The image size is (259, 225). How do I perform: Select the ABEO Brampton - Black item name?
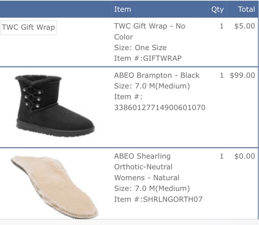tap(157, 75)
